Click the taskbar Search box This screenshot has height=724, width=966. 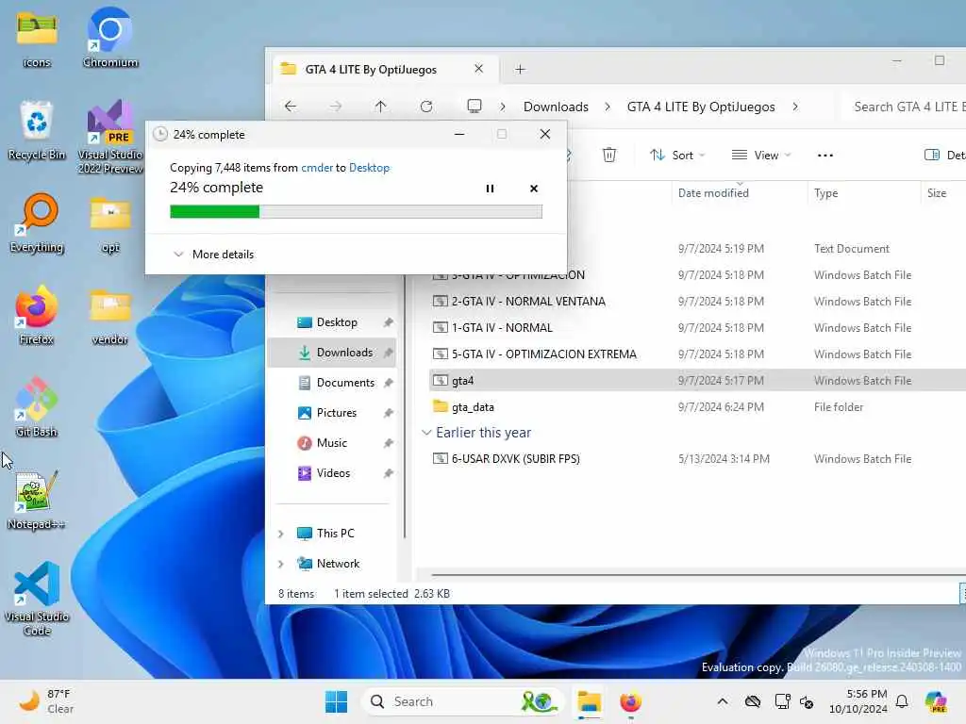pos(463,701)
